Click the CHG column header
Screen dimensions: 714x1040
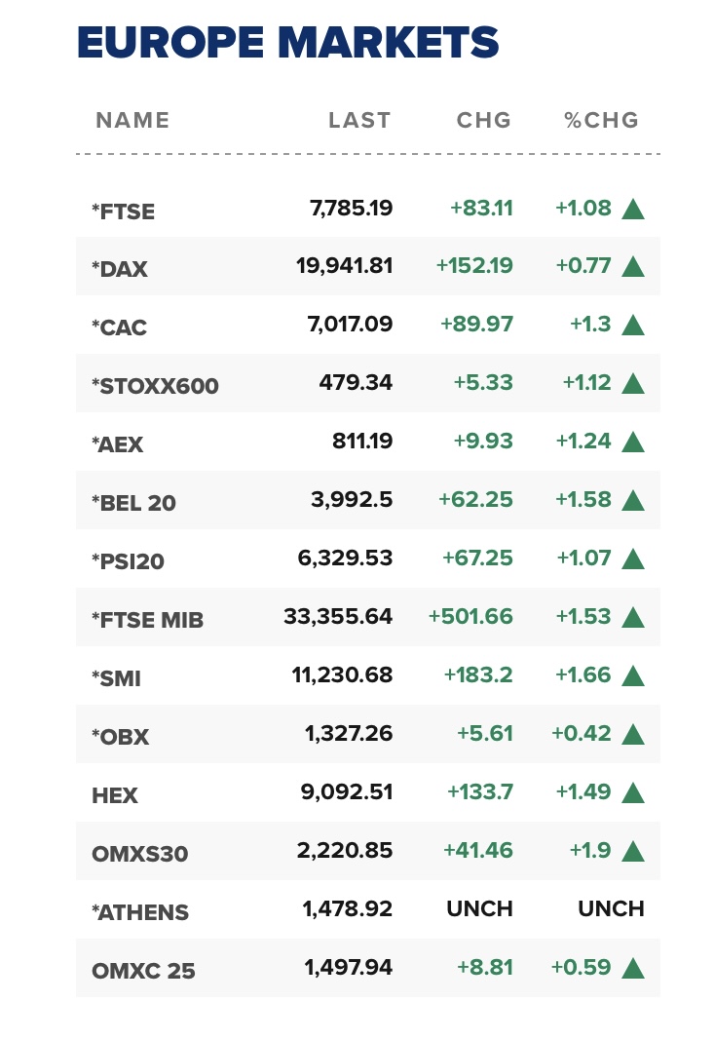[484, 121]
